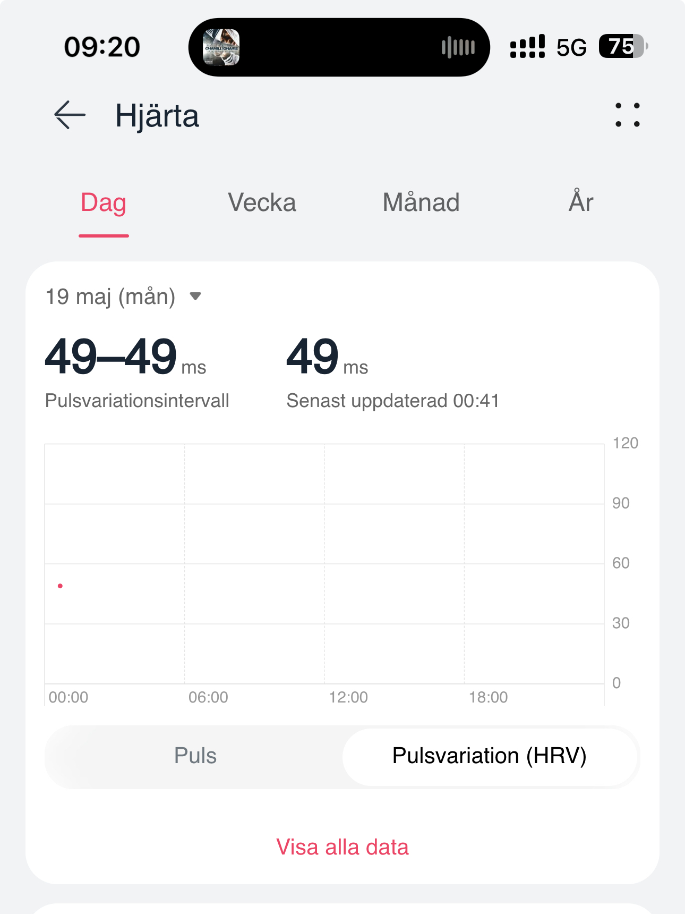Switch to the Vecka tab
The height and width of the screenshot is (914, 685).
point(262,202)
